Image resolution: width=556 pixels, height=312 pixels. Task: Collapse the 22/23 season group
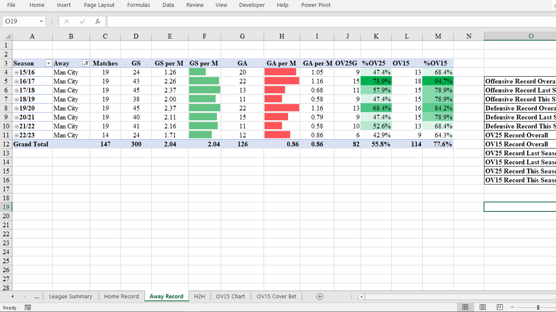click(x=15, y=135)
